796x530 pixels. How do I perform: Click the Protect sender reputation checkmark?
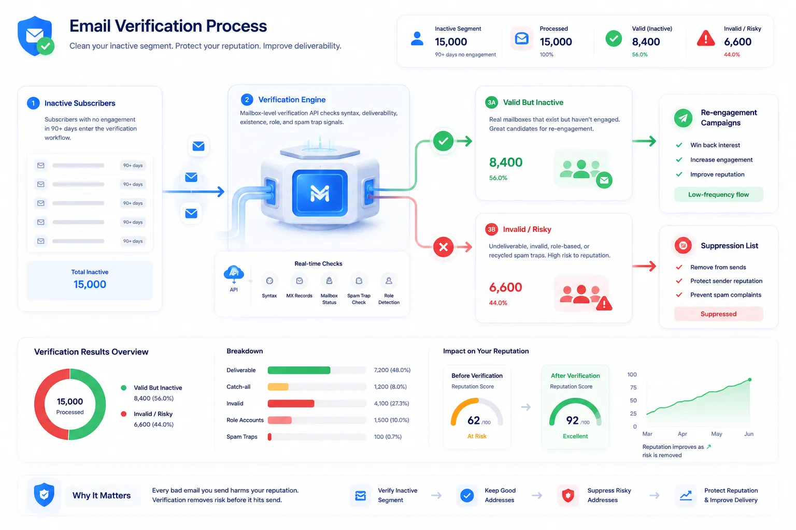tap(679, 281)
